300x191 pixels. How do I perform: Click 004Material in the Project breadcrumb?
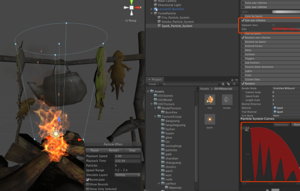click(223, 89)
